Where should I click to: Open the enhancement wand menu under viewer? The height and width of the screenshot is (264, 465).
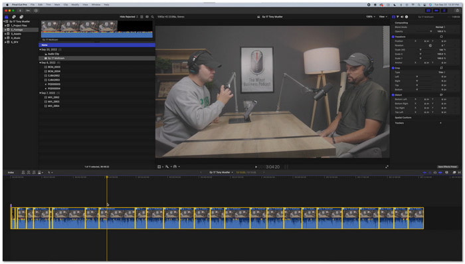[167, 167]
